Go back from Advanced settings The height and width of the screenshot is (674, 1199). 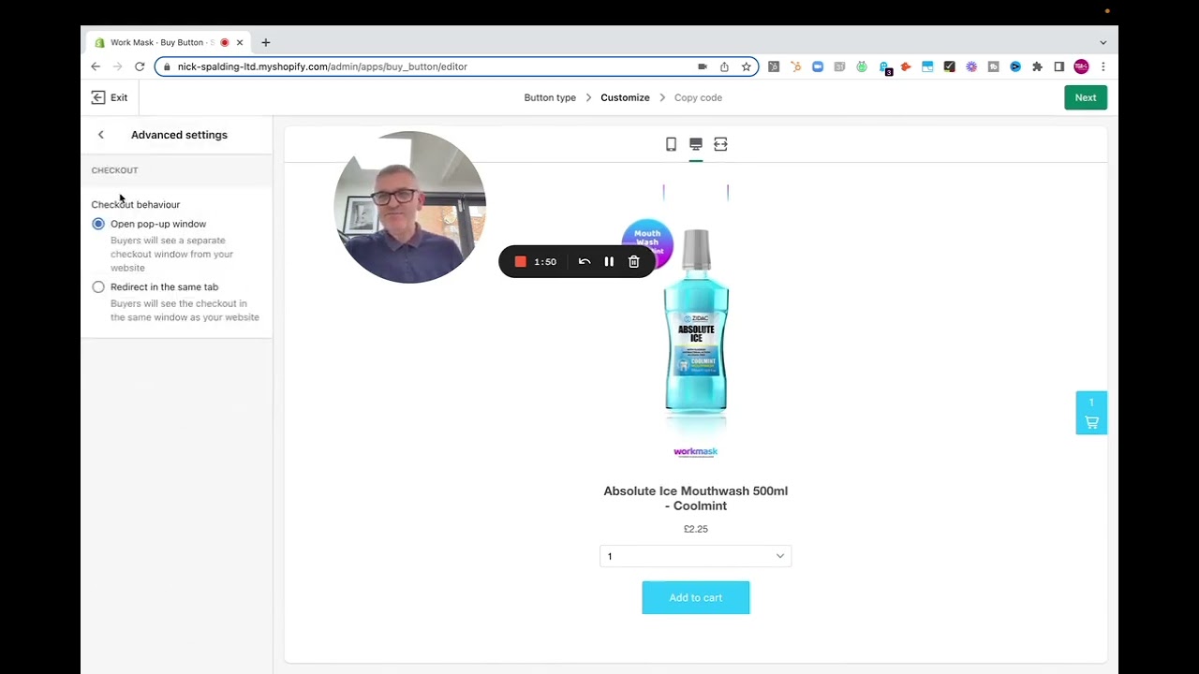[x=101, y=135]
